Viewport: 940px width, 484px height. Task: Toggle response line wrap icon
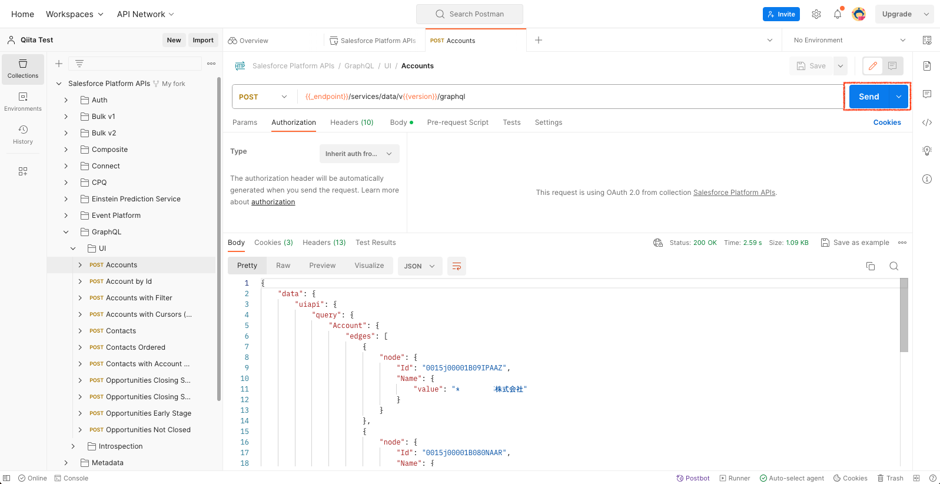(x=457, y=266)
